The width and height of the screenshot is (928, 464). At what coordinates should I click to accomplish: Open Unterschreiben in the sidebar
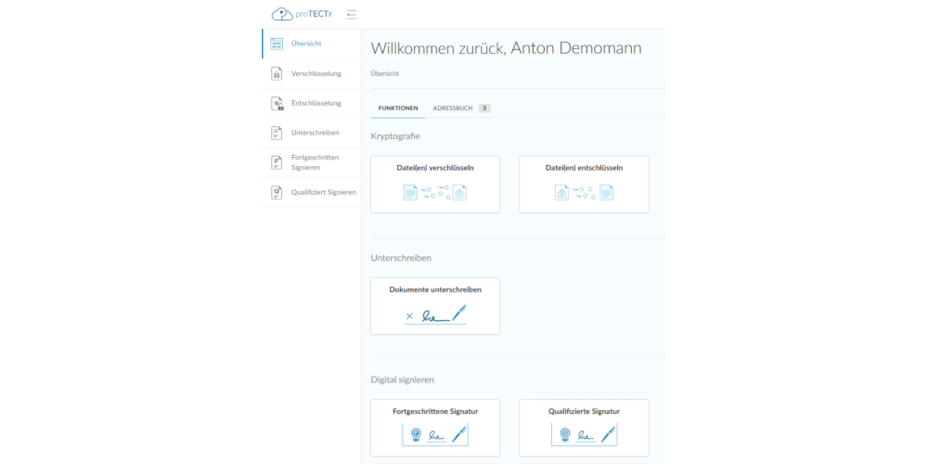pyautogui.click(x=311, y=133)
